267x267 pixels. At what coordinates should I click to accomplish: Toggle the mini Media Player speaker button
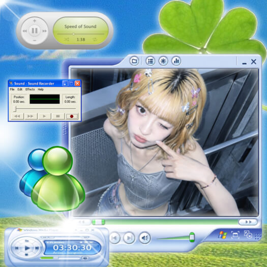pyautogui.click(x=85, y=258)
